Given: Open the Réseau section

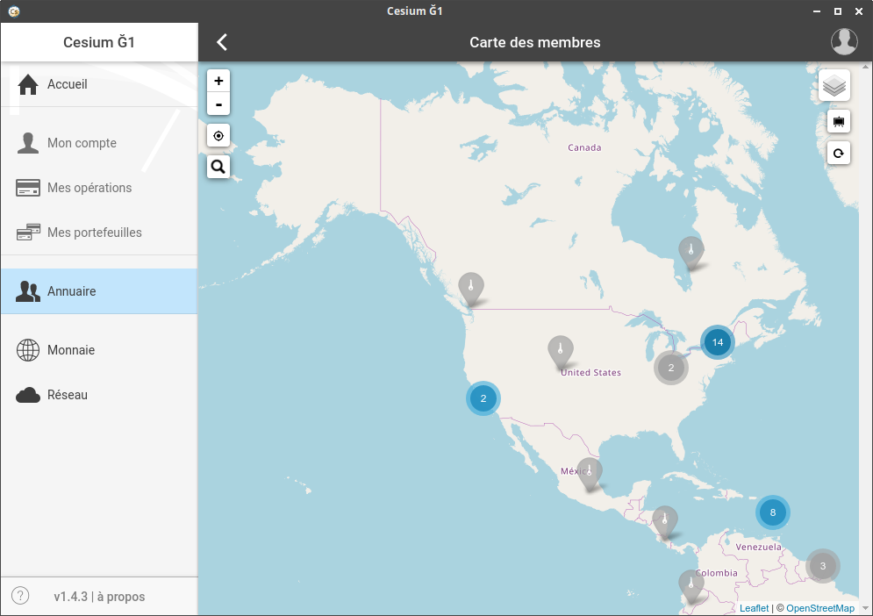Looking at the screenshot, I should tap(99, 395).
